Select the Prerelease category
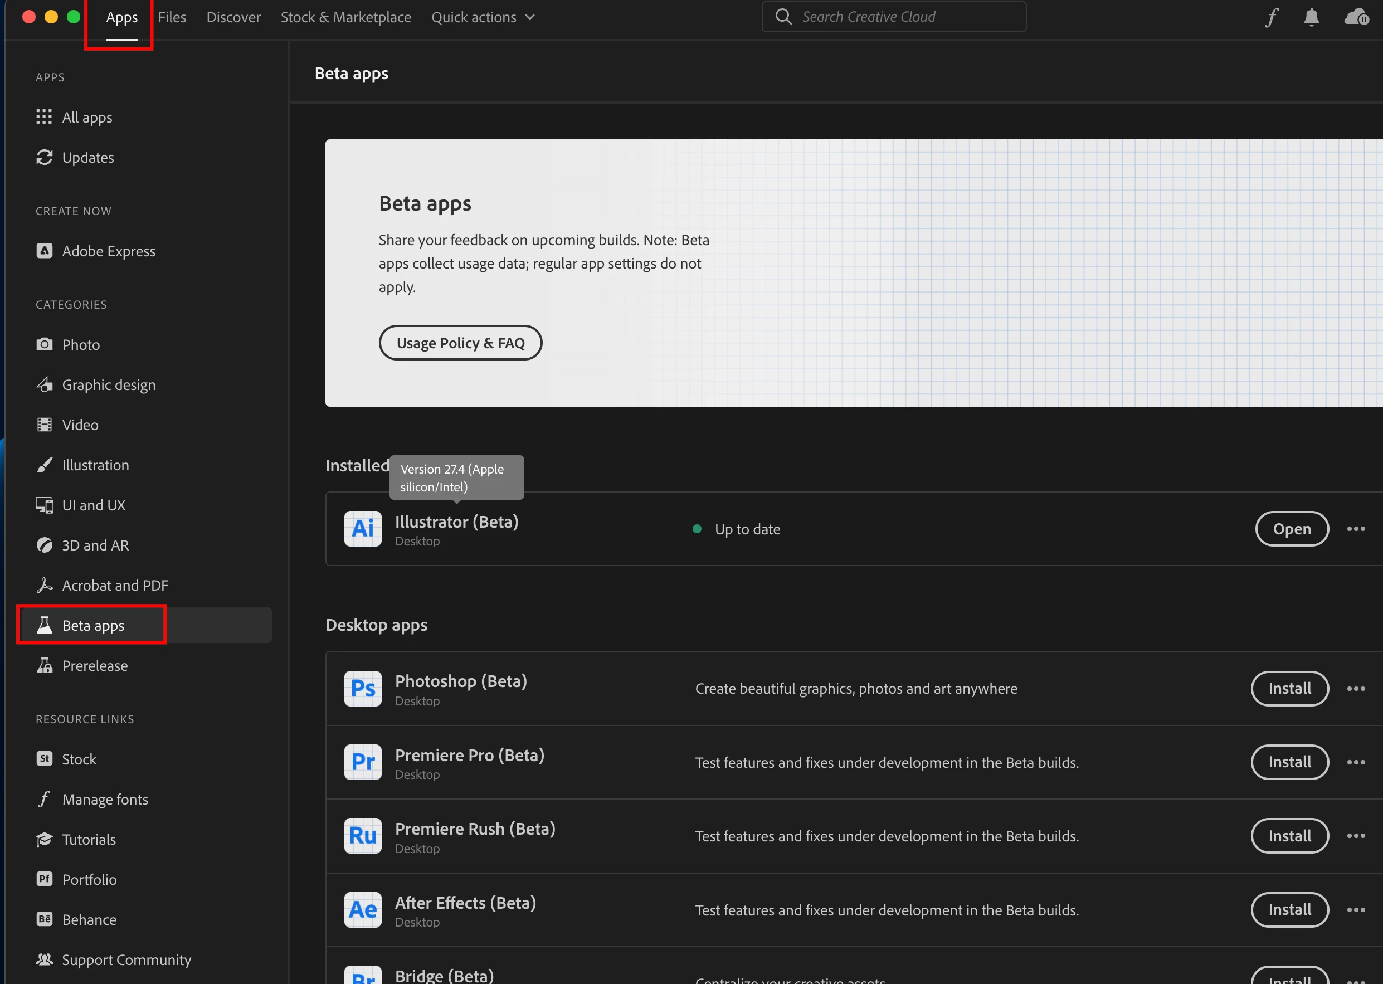Viewport: 1383px width, 984px height. (95, 665)
